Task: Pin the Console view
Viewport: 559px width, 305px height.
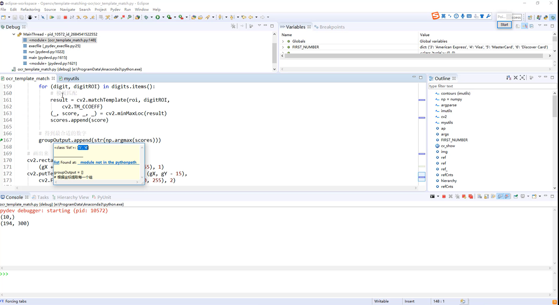Action: [516, 196]
